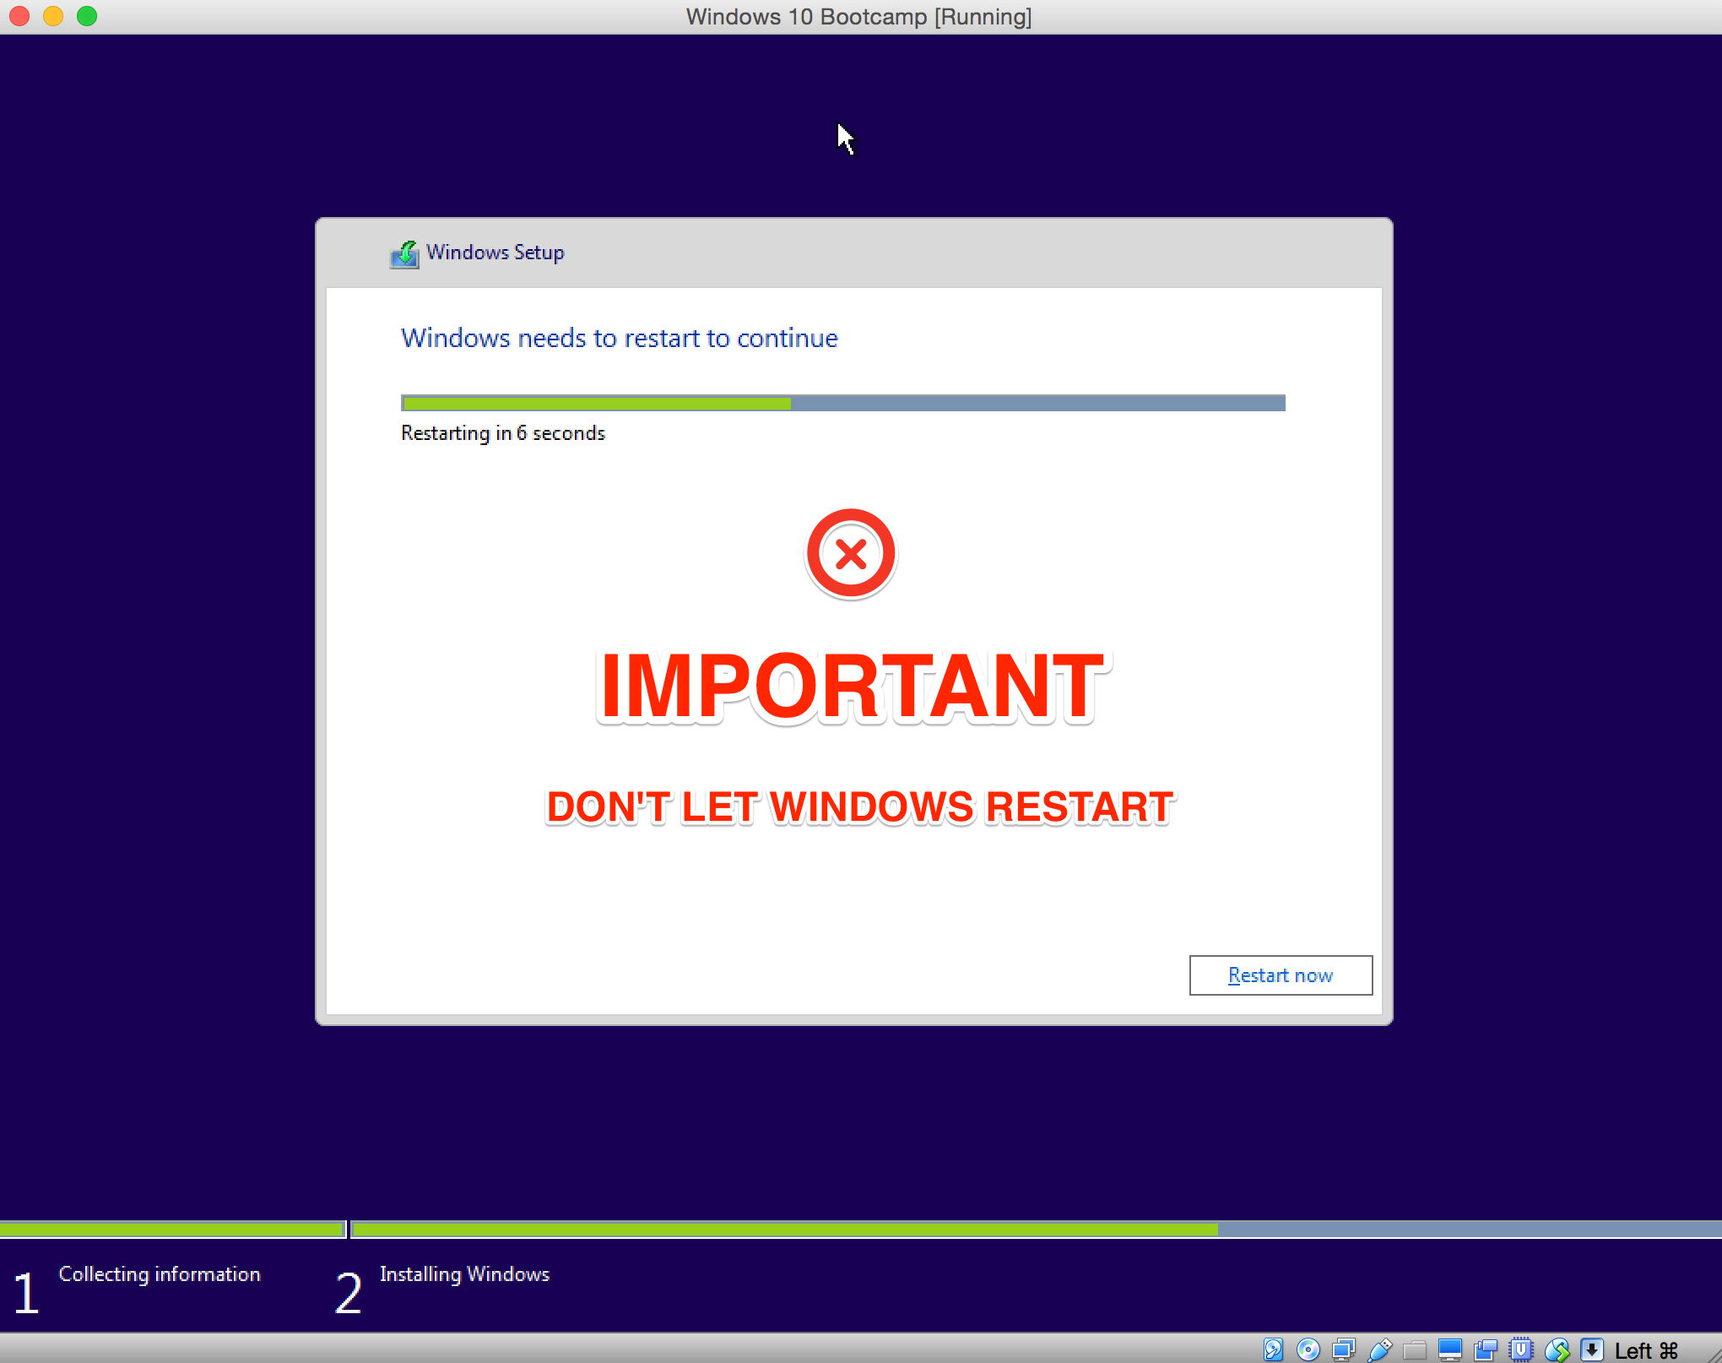Click the Collecting information step label
This screenshot has height=1363, width=1722.
click(160, 1273)
